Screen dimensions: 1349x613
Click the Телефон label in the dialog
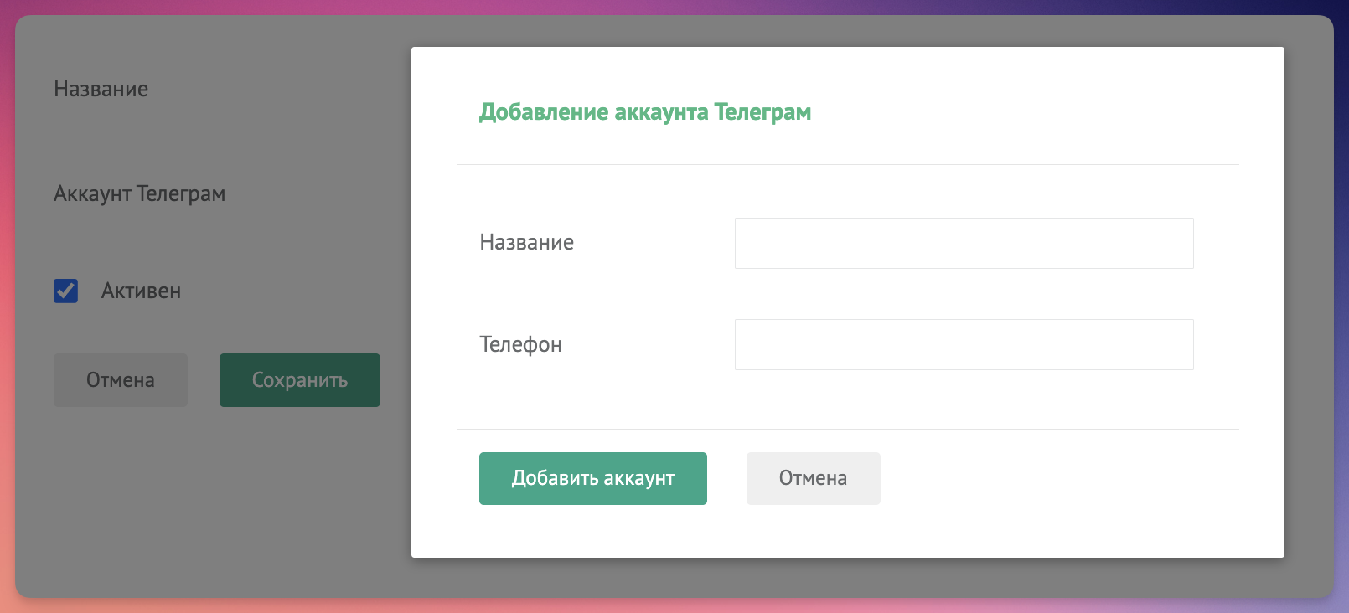[520, 344]
